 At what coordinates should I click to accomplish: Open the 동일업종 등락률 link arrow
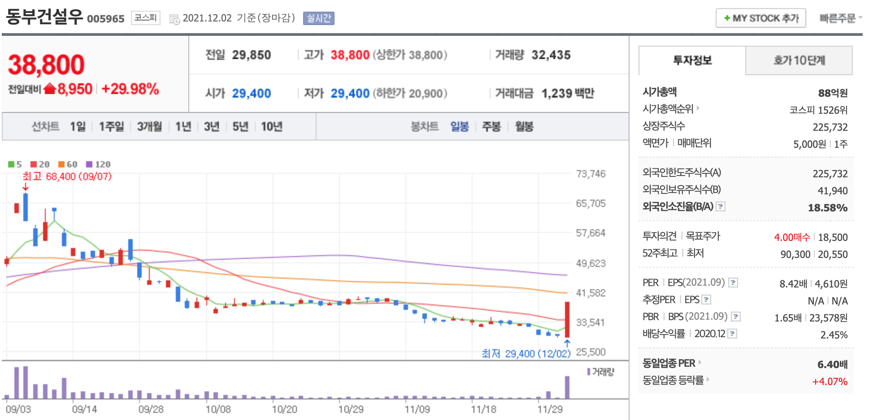[708, 380]
